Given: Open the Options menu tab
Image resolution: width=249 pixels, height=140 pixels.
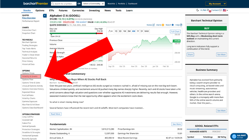Looking at the screenshot, I should pos(40,11).
